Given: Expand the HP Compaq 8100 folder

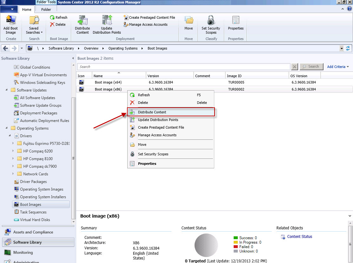Looking at the screenshot, I should (13, 158).
